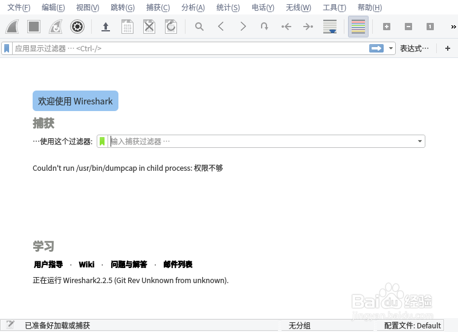Open the 工具(T) menu
This screenshot has width=458, height=332.
click(x=335, y=7)
